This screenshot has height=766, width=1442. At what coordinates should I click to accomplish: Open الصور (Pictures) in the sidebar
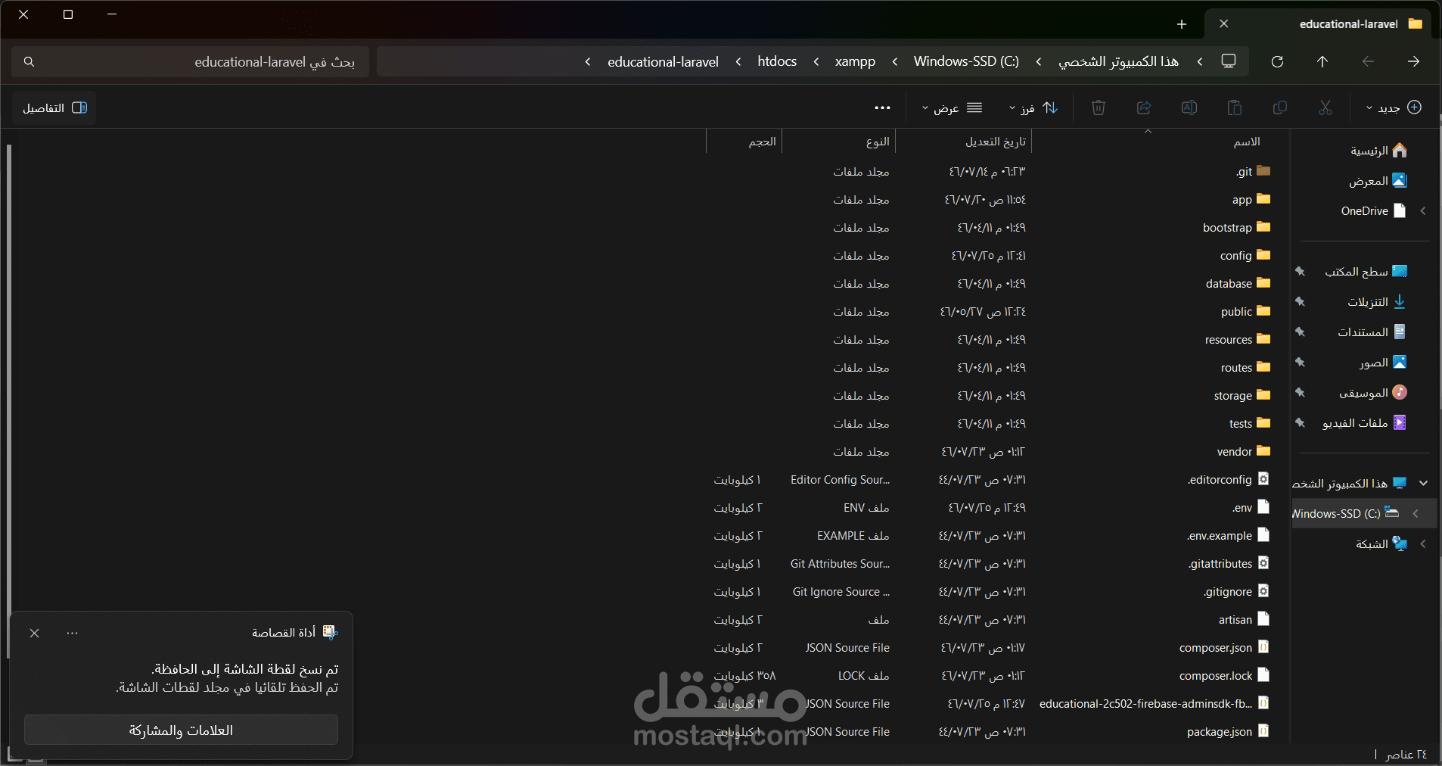click(1382, 363)
